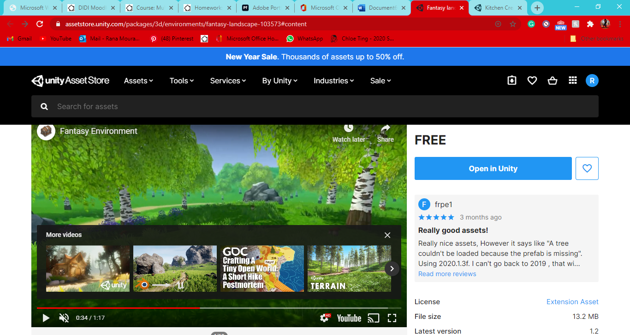This screenshot has height=335, width=630.
Task: Click the New Year Sale banner
Action: (x=315, y=57)
